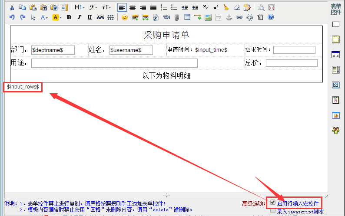Uncheck 启用行输入宏控件 checkbox

[x=272, y=203]
